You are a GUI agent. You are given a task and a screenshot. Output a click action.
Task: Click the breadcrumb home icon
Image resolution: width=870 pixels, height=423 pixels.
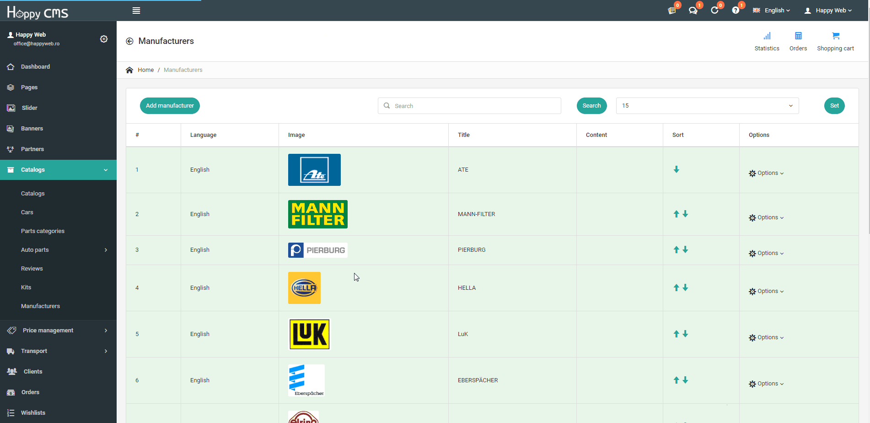click(129, 70)
